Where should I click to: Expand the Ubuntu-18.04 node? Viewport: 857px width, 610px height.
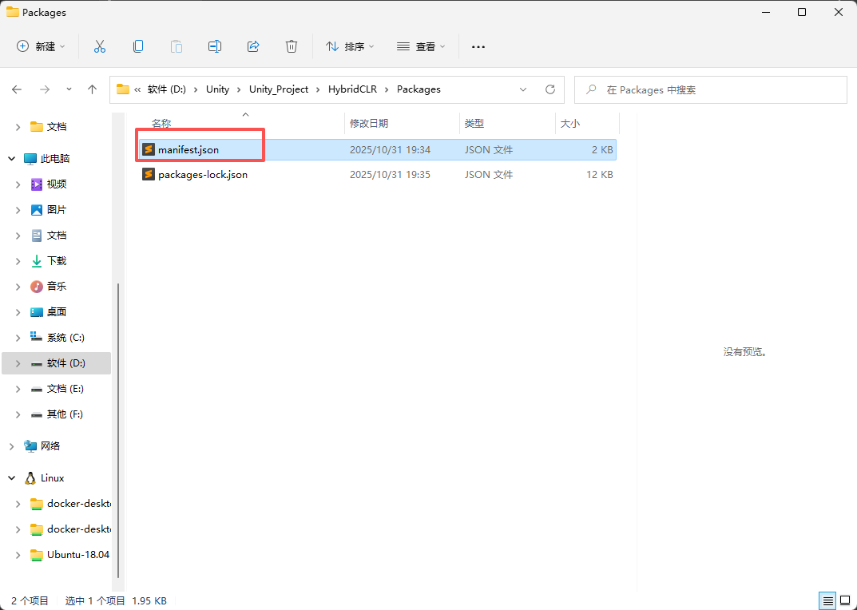point(18,556)
